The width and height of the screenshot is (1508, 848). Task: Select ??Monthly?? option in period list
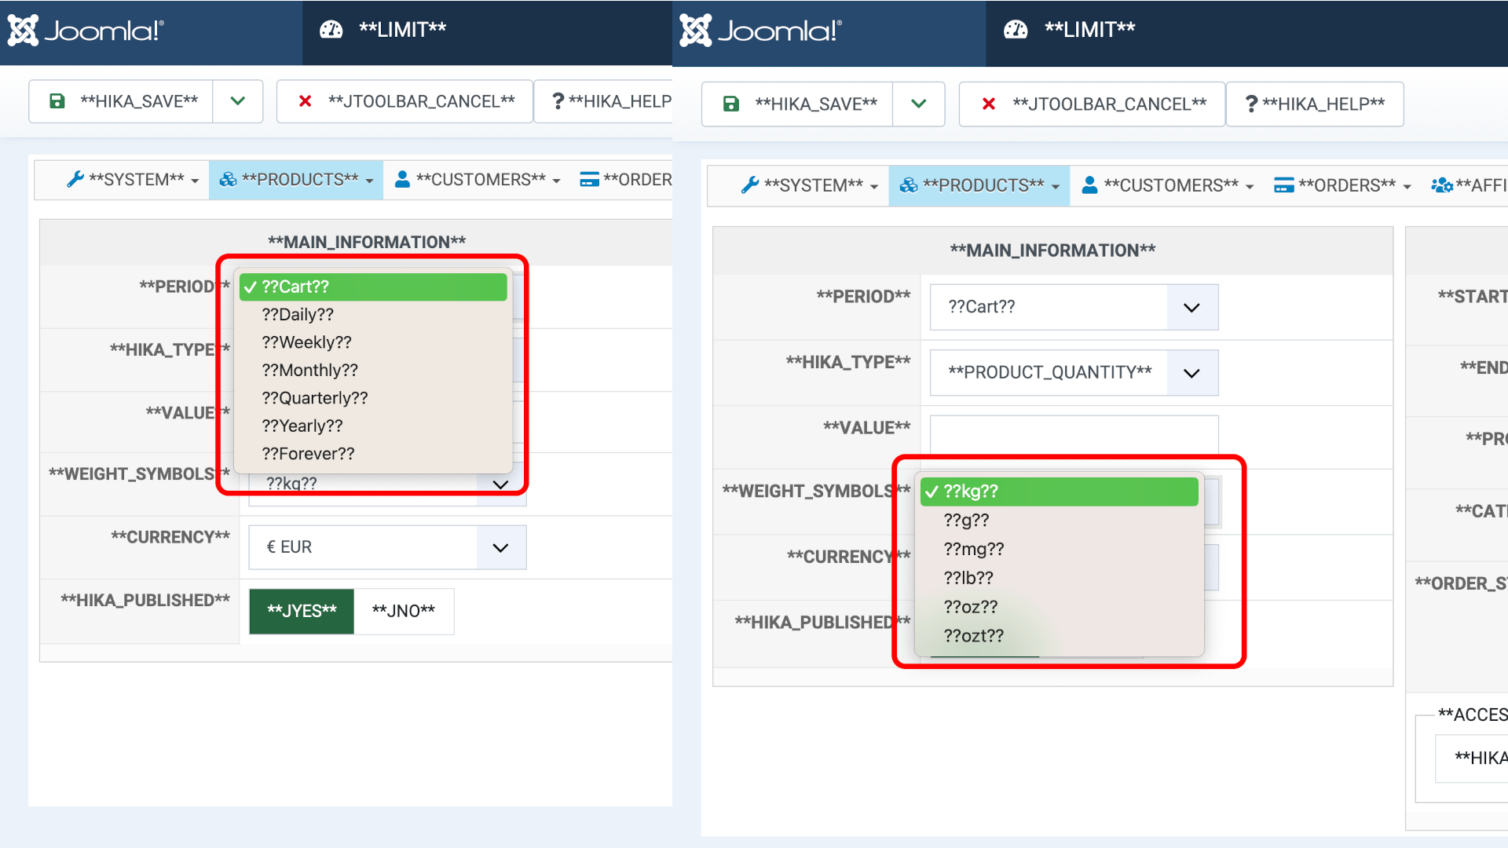(x=309, y=370)
